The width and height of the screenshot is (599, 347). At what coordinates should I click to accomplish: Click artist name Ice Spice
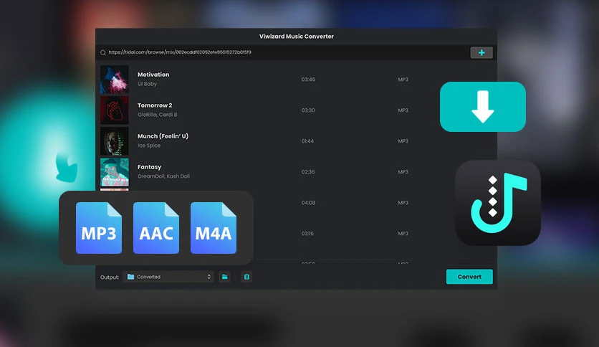click(x=149, y=146)
